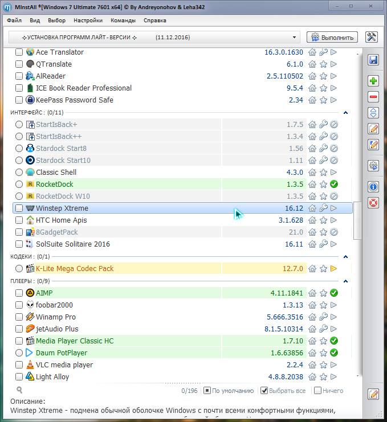The width and height of the screenshot is (387, 422).
Task: Open the Справка menu
Action: [x=155, y=21]
